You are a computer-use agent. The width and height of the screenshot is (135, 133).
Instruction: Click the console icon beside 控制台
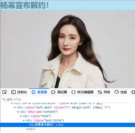(13, 92)
